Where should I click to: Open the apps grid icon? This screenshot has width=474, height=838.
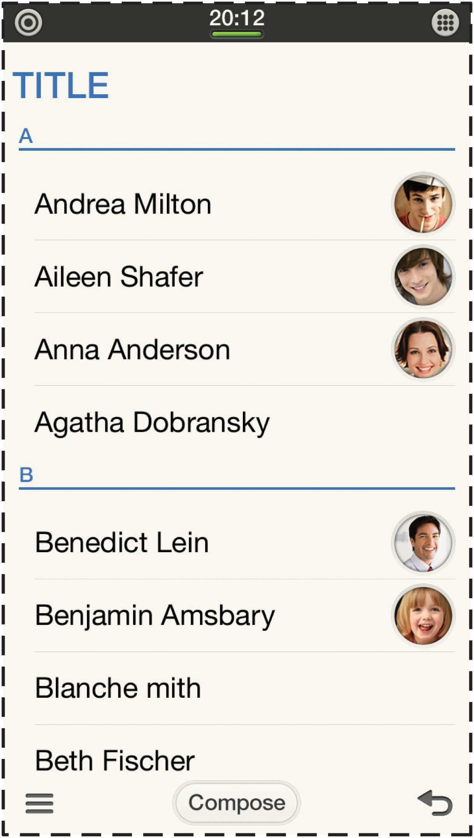click(x=445, y=23)
